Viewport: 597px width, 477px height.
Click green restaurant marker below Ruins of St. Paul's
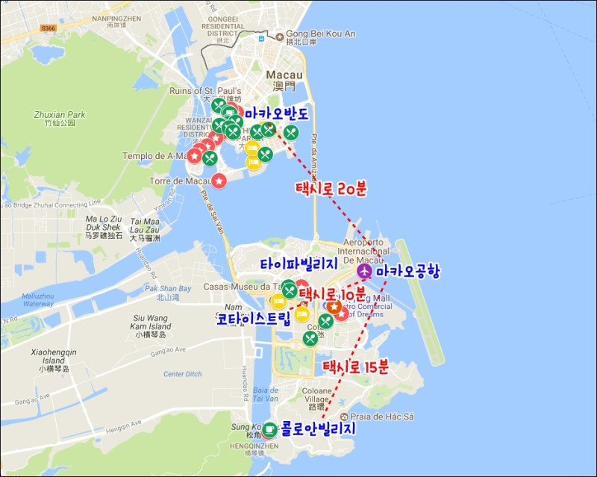click(219, 105)
